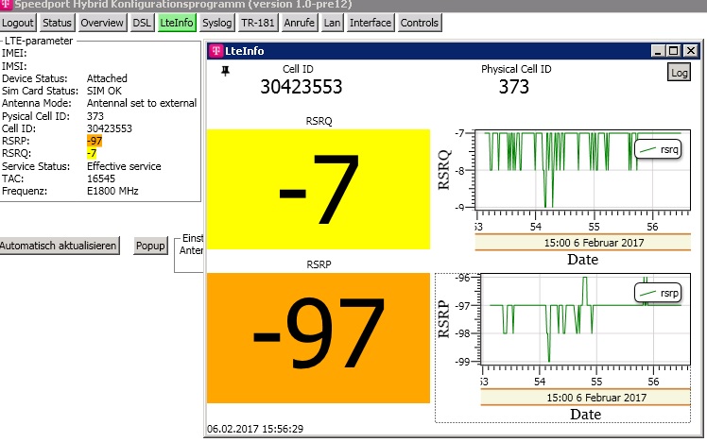707x442 pixels.
Task: Click the RSRP line chart plot area
Action: point(586,319)
